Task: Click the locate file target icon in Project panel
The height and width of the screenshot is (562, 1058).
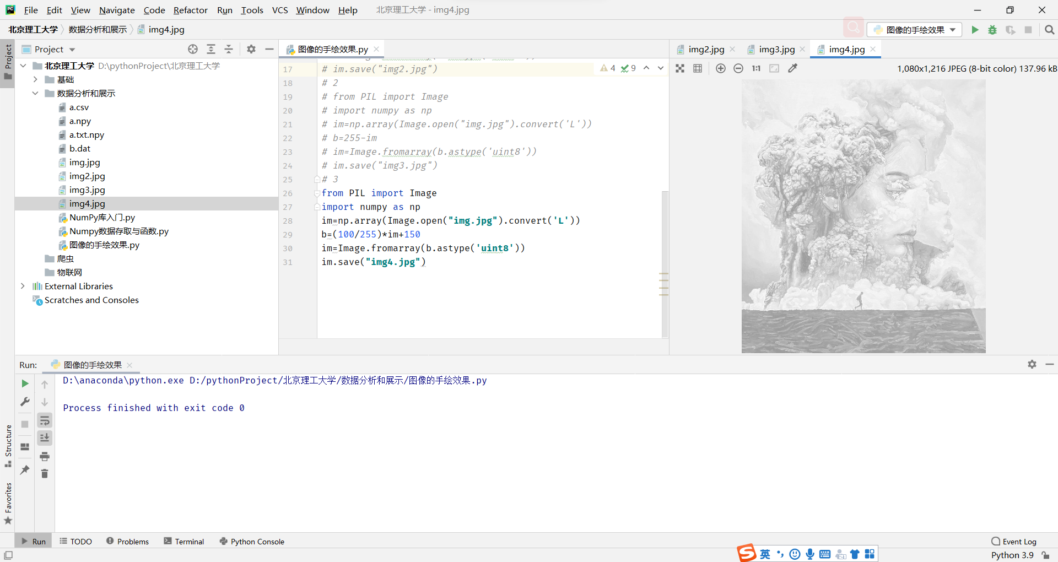Action: click(193, 49)
